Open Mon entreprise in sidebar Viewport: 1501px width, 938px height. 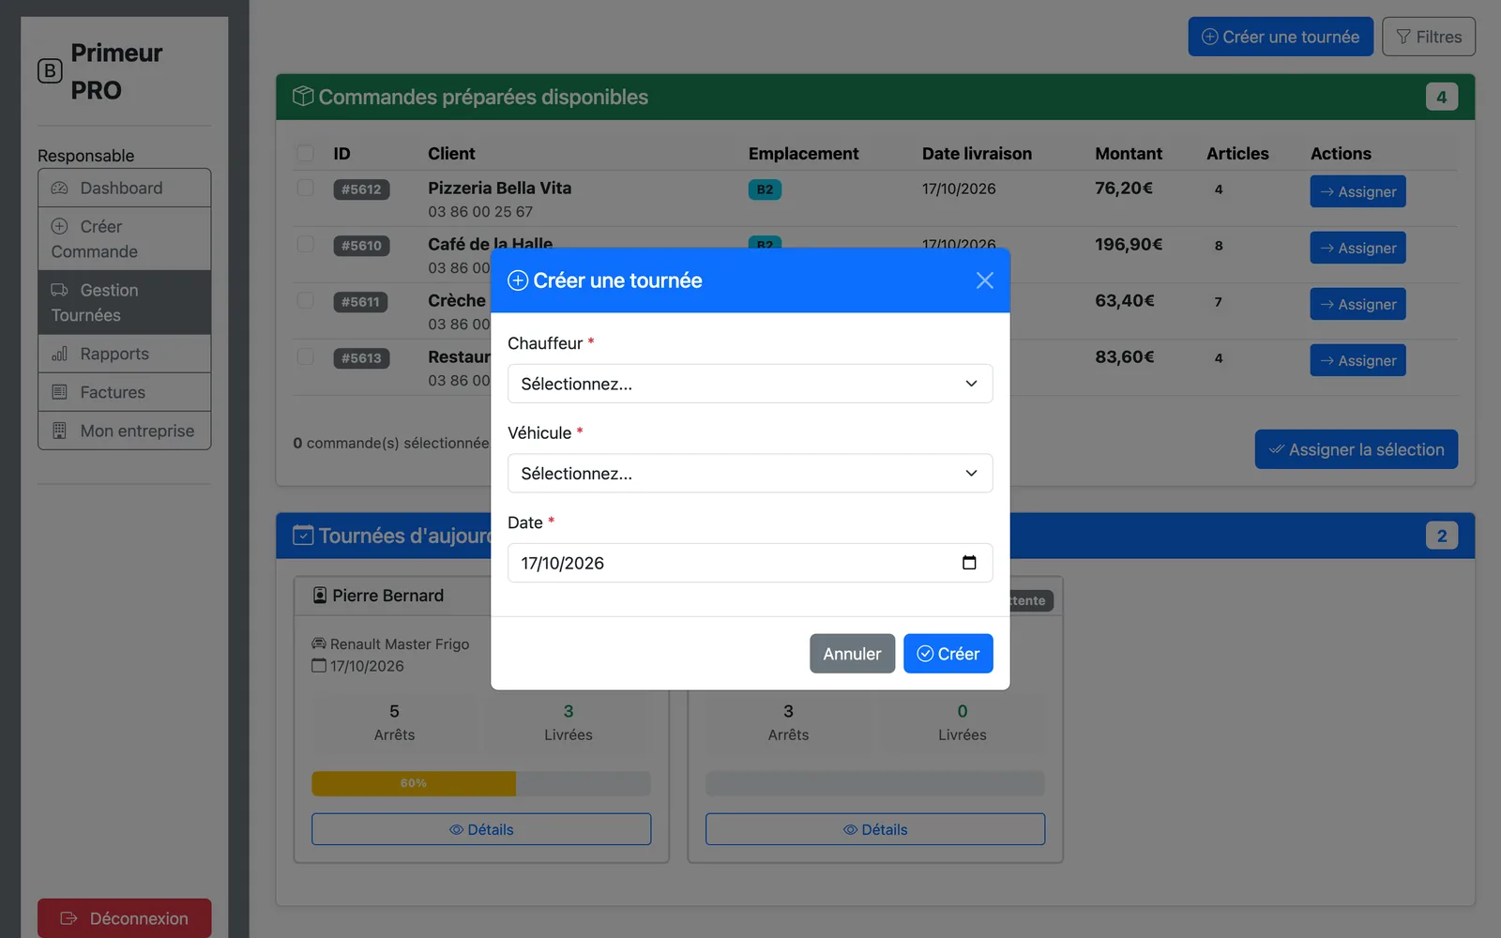click(124, 431)
